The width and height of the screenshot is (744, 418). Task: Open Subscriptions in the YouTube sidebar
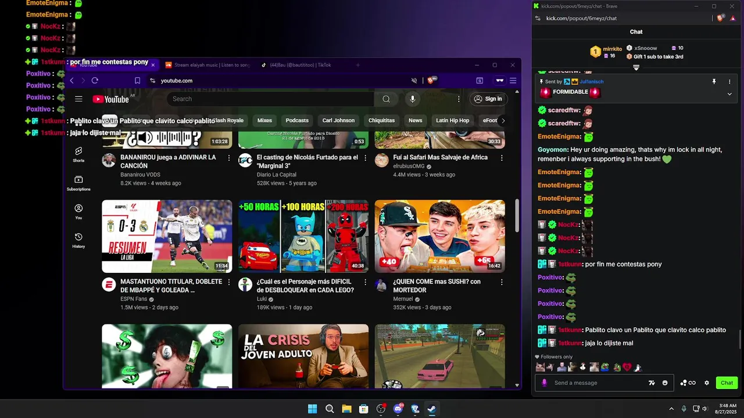click(x=78, y=183)
